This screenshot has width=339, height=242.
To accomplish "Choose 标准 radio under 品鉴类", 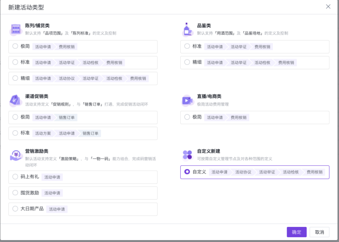I will tap(187, 46).
